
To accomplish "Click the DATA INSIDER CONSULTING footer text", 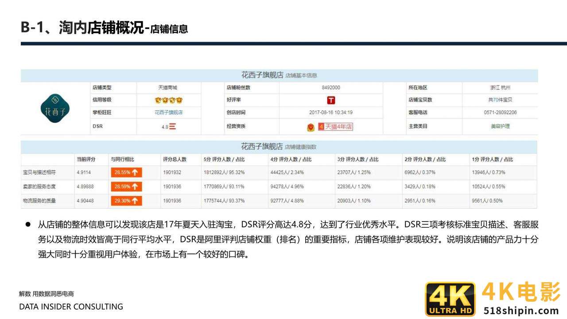I will pyautogui.click(x=71, y=307).
